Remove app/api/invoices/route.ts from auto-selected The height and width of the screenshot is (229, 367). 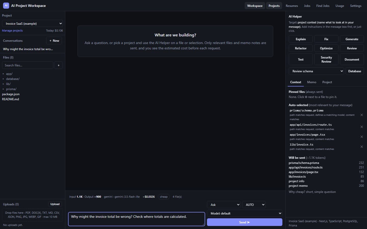(361, 127)
